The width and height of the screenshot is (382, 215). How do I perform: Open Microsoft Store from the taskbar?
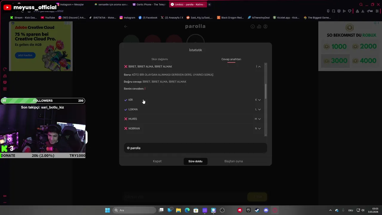(x=196, y=210)
